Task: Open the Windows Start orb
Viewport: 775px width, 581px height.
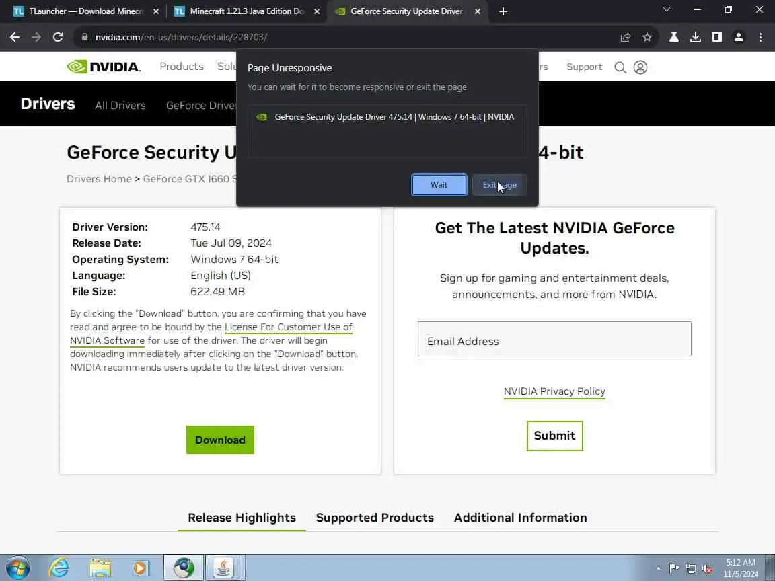Action: click(18, 568)
